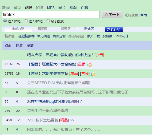152x135 pixels.
Task: Click the 百度一下 search button
Action: 112,15
